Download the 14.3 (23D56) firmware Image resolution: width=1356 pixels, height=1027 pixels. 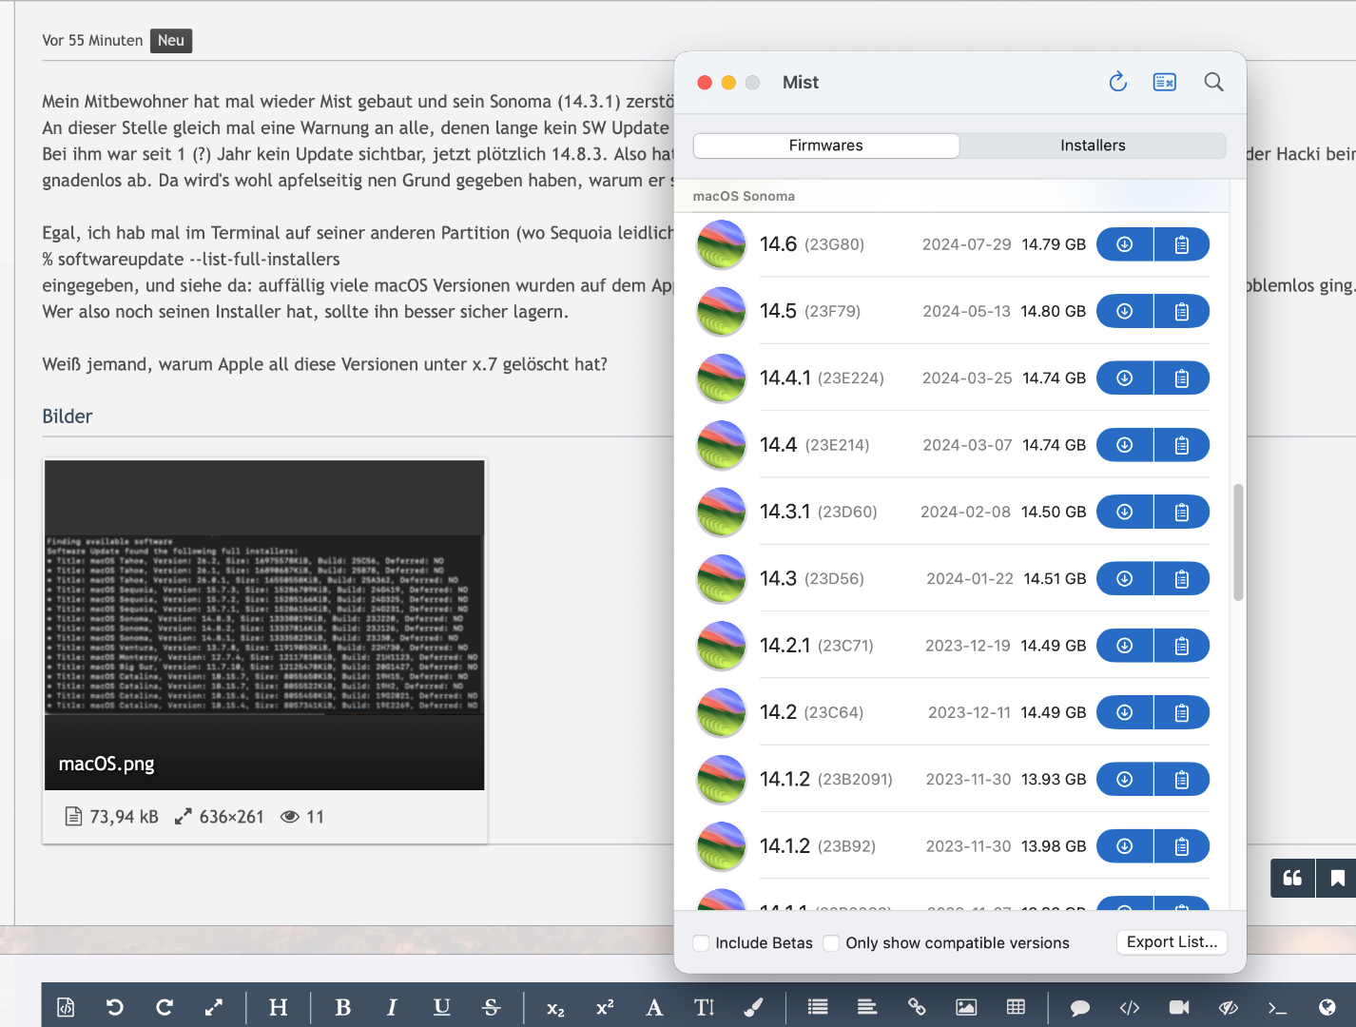point(1125,579)
